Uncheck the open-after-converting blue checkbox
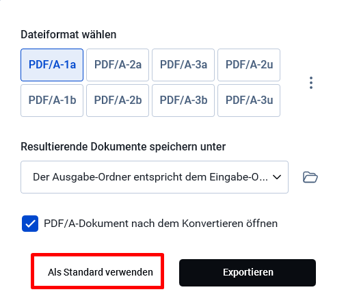Viewport: 346px width, 307px height. point(30,224)
